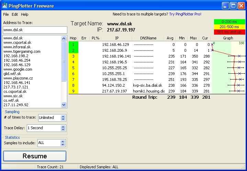
Task: Expand the Trace Delay dropdown
Action: pos(63,128)
